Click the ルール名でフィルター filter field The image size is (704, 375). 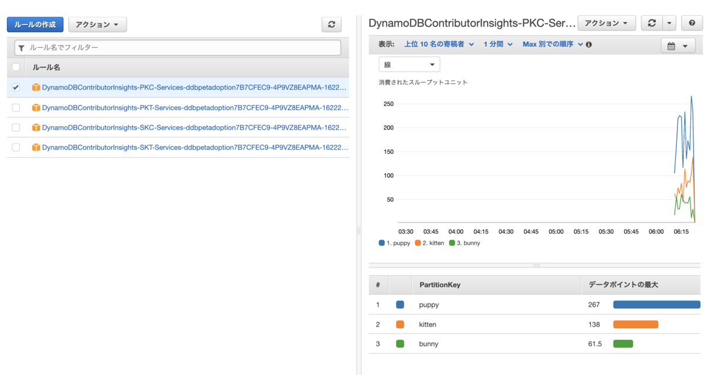(178, 48)
